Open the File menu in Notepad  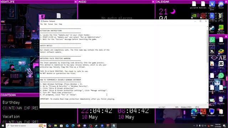point(41,24)
